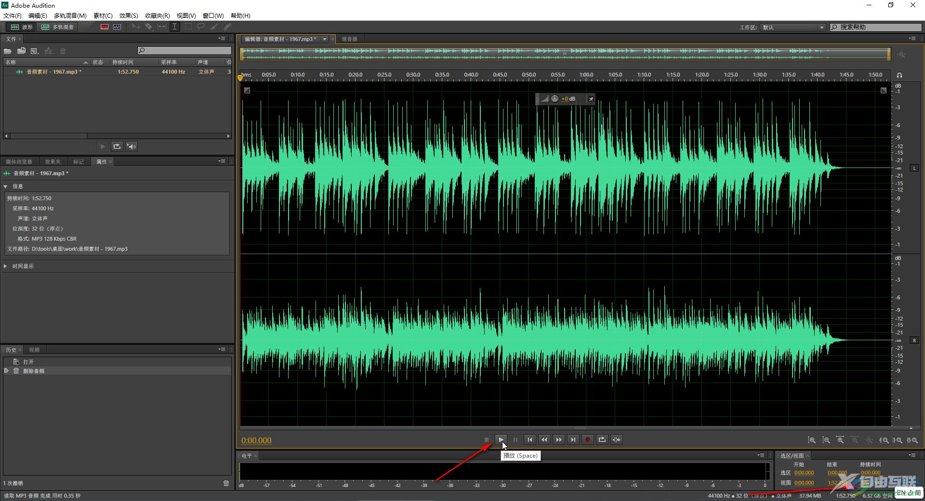Image resolution: width=925 pixels, height=501 pixels.
Task: Select the Lasso Selection tool
Action: pyautogui.click(x=200, y=27)
